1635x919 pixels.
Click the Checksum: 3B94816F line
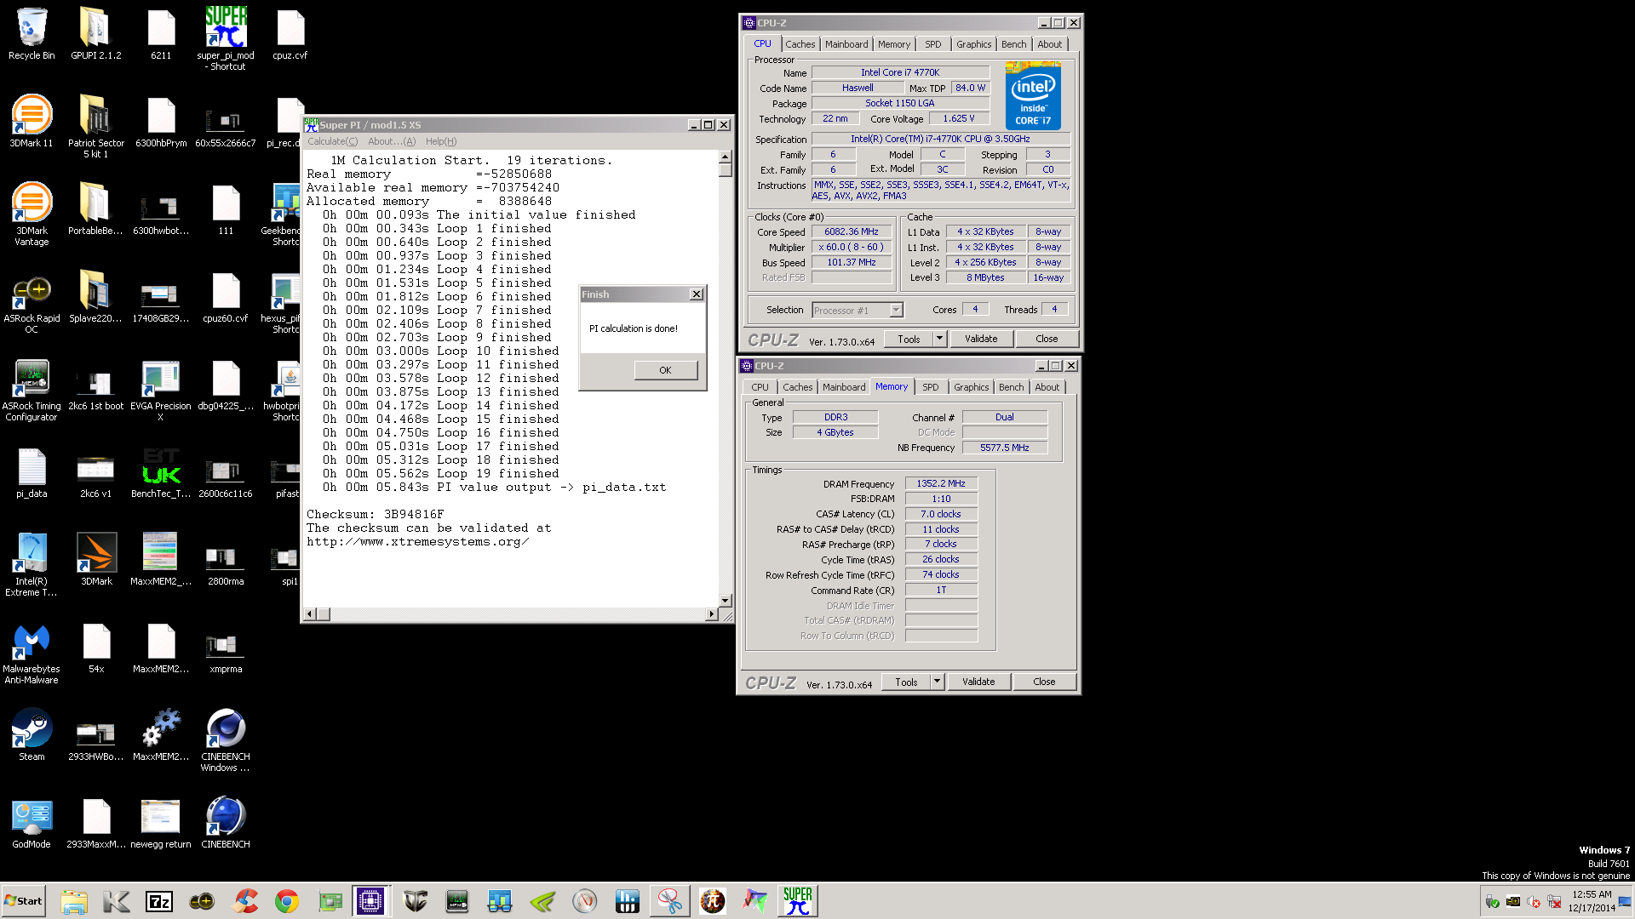point(375,515)
